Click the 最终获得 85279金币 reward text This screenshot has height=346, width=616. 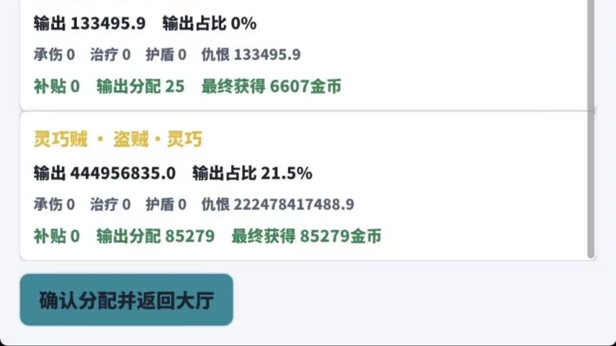click(x=306, y=236)
